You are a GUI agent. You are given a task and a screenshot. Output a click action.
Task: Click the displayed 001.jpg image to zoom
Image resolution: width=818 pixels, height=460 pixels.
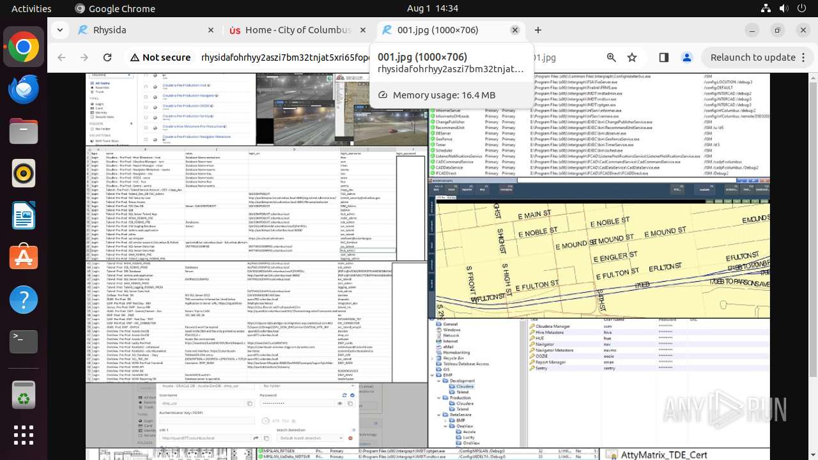[428, 266]
